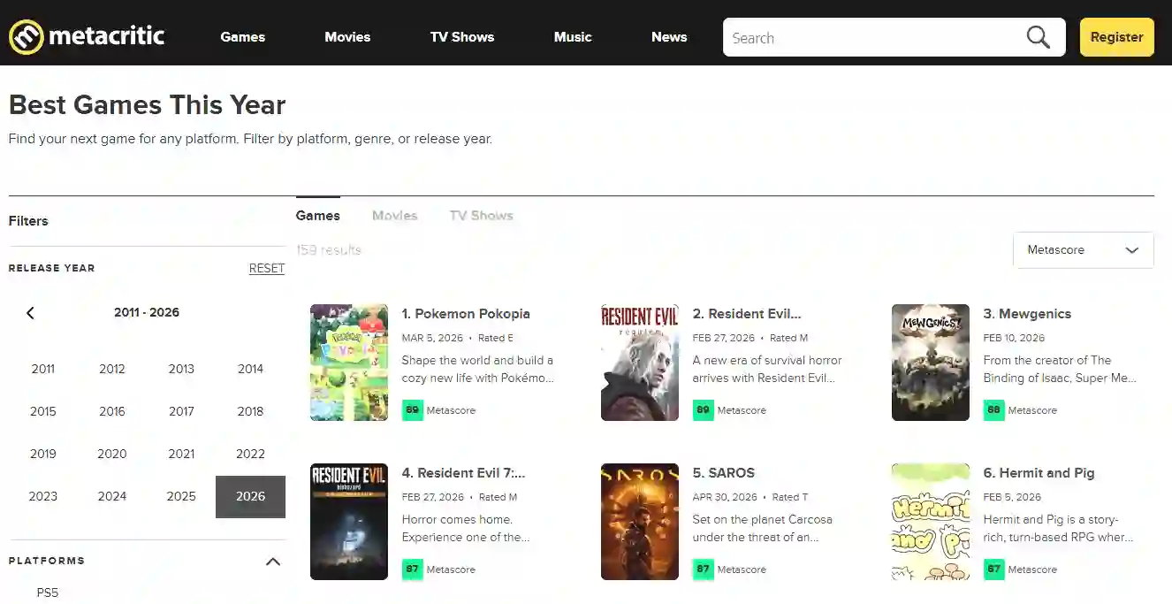Filter by release year 2015
This screenshot has height=604, width=1172.
pyautogui.click(x=43, y=411)
